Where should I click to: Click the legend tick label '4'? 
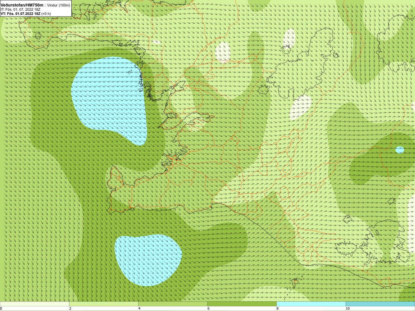(x=139, y=308)
